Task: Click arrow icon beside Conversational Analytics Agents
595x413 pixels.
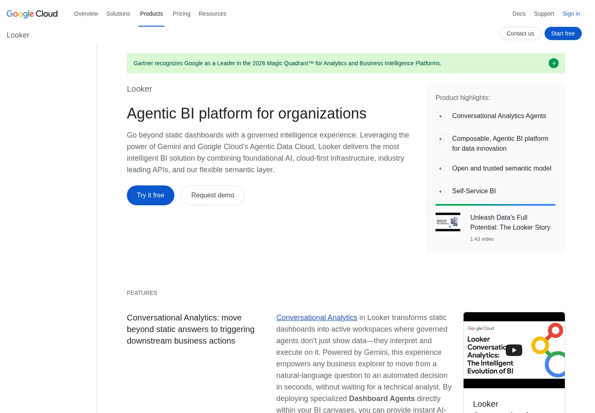Action: click(440, 116)
